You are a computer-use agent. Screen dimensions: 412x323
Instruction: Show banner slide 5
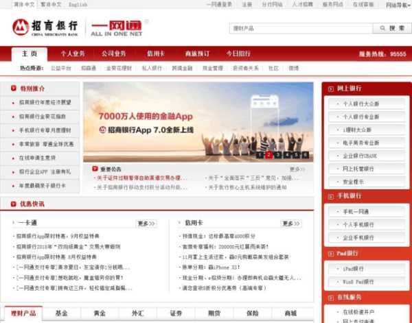[297, 155]
